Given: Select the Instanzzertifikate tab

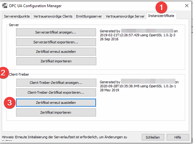Looking at the screenshot, I should click(161, 16).
